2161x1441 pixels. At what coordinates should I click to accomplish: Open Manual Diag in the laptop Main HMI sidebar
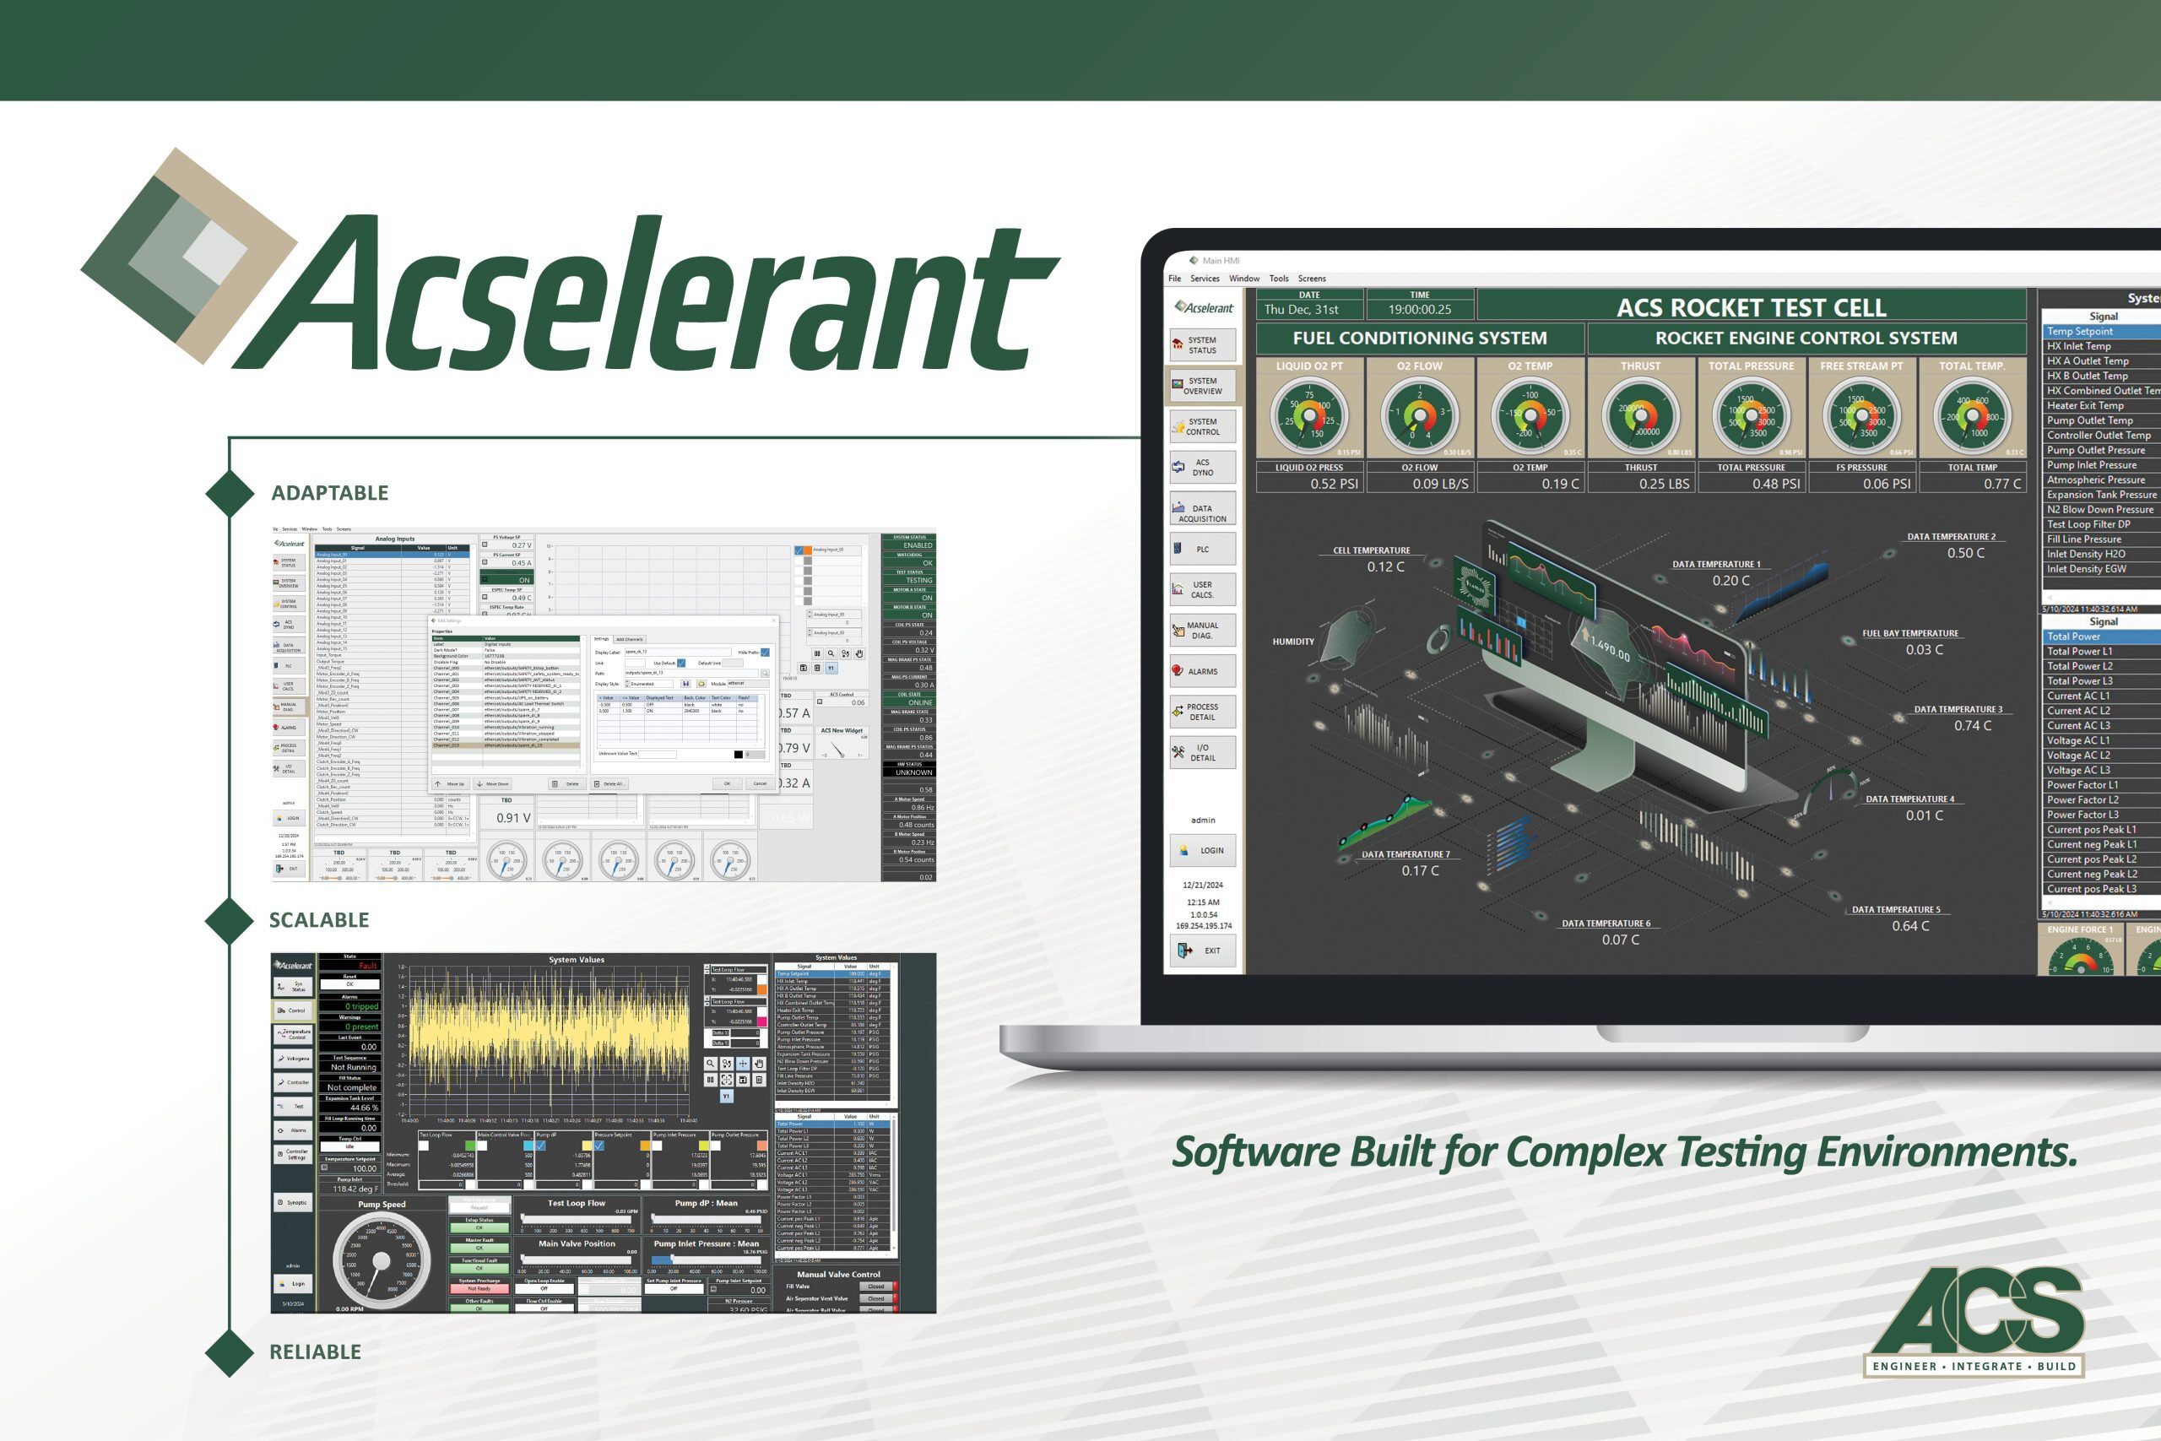[x=1203, y=631]
